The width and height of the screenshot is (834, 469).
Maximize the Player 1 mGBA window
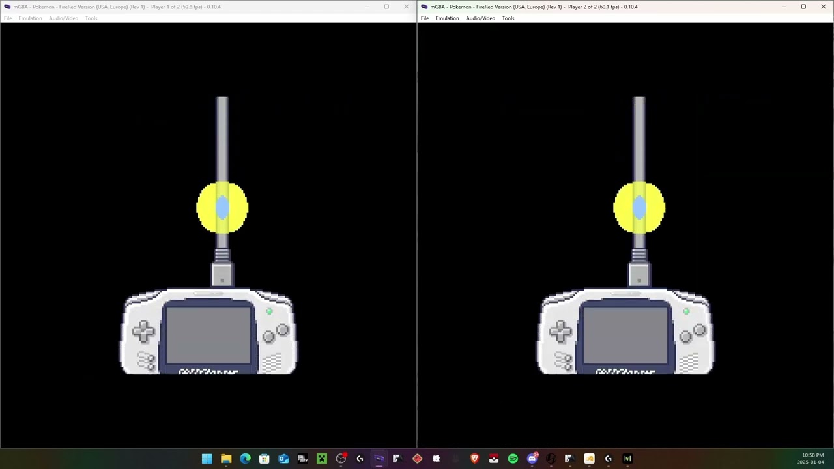pyautogui.click(x=386, y=7)
